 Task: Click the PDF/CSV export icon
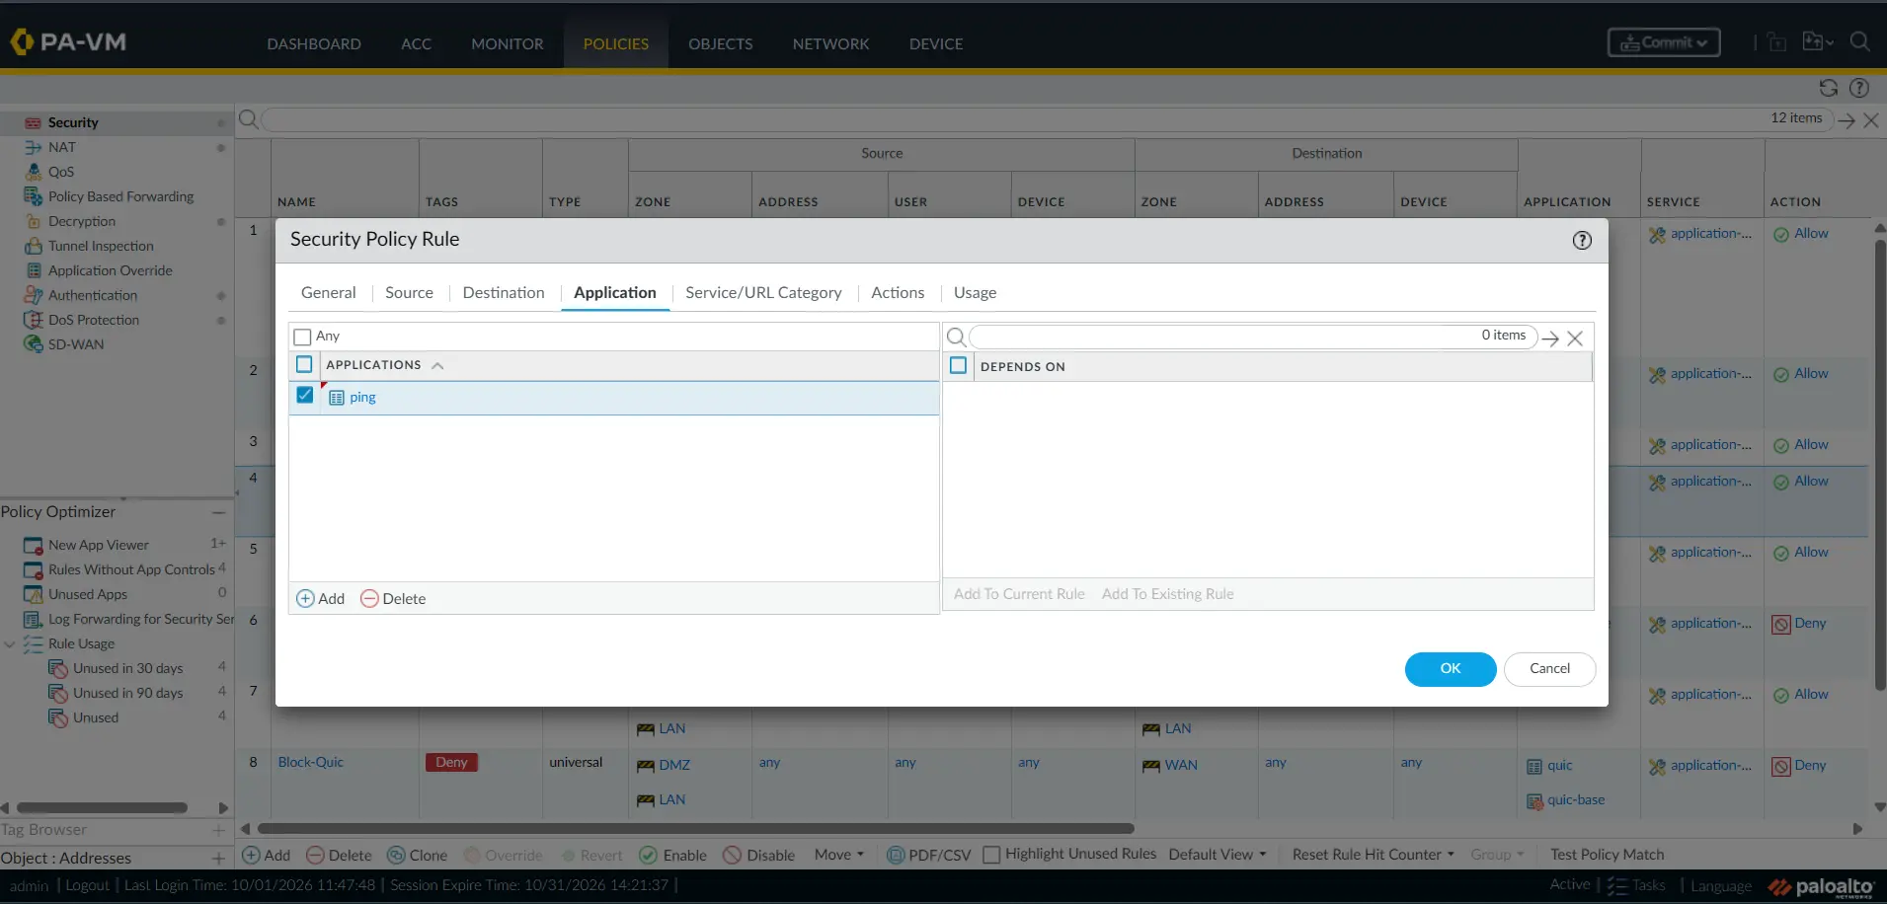pos(896,855)
